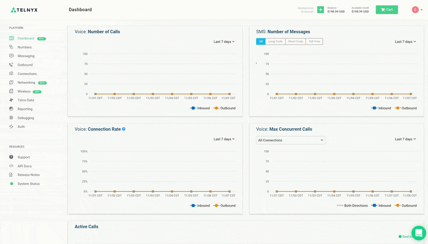The image size is (428, 244).
Task: Click the Outbound phone icon
Action: click(x=11, y=65)
